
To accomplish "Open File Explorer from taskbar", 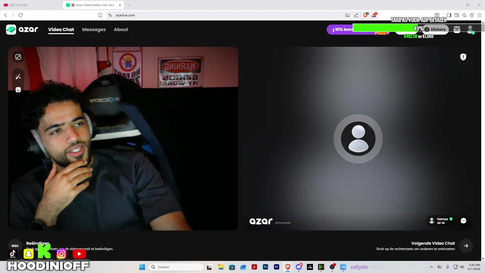I will [221, 267].
